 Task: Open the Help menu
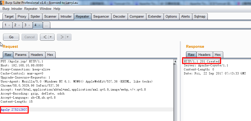[57, 9]
